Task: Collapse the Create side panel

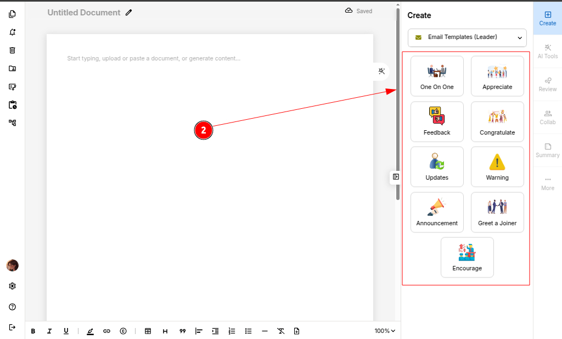Action: click(396, 177)
